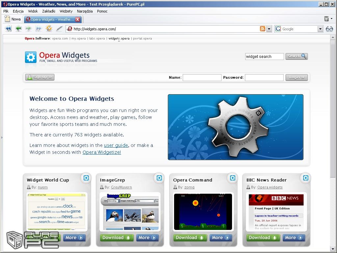Image resolution: width=337 pixels, height=253 pixels.
Task: Open the closed tabs trash can
Action: [326, 19]
